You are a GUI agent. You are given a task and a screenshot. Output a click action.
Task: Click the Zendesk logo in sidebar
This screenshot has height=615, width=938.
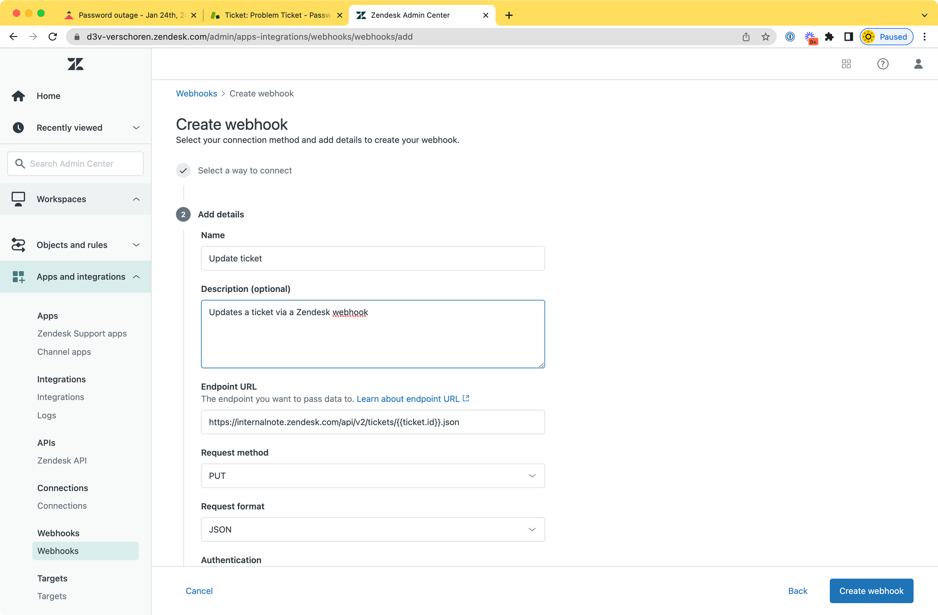(x=75, y=64)
